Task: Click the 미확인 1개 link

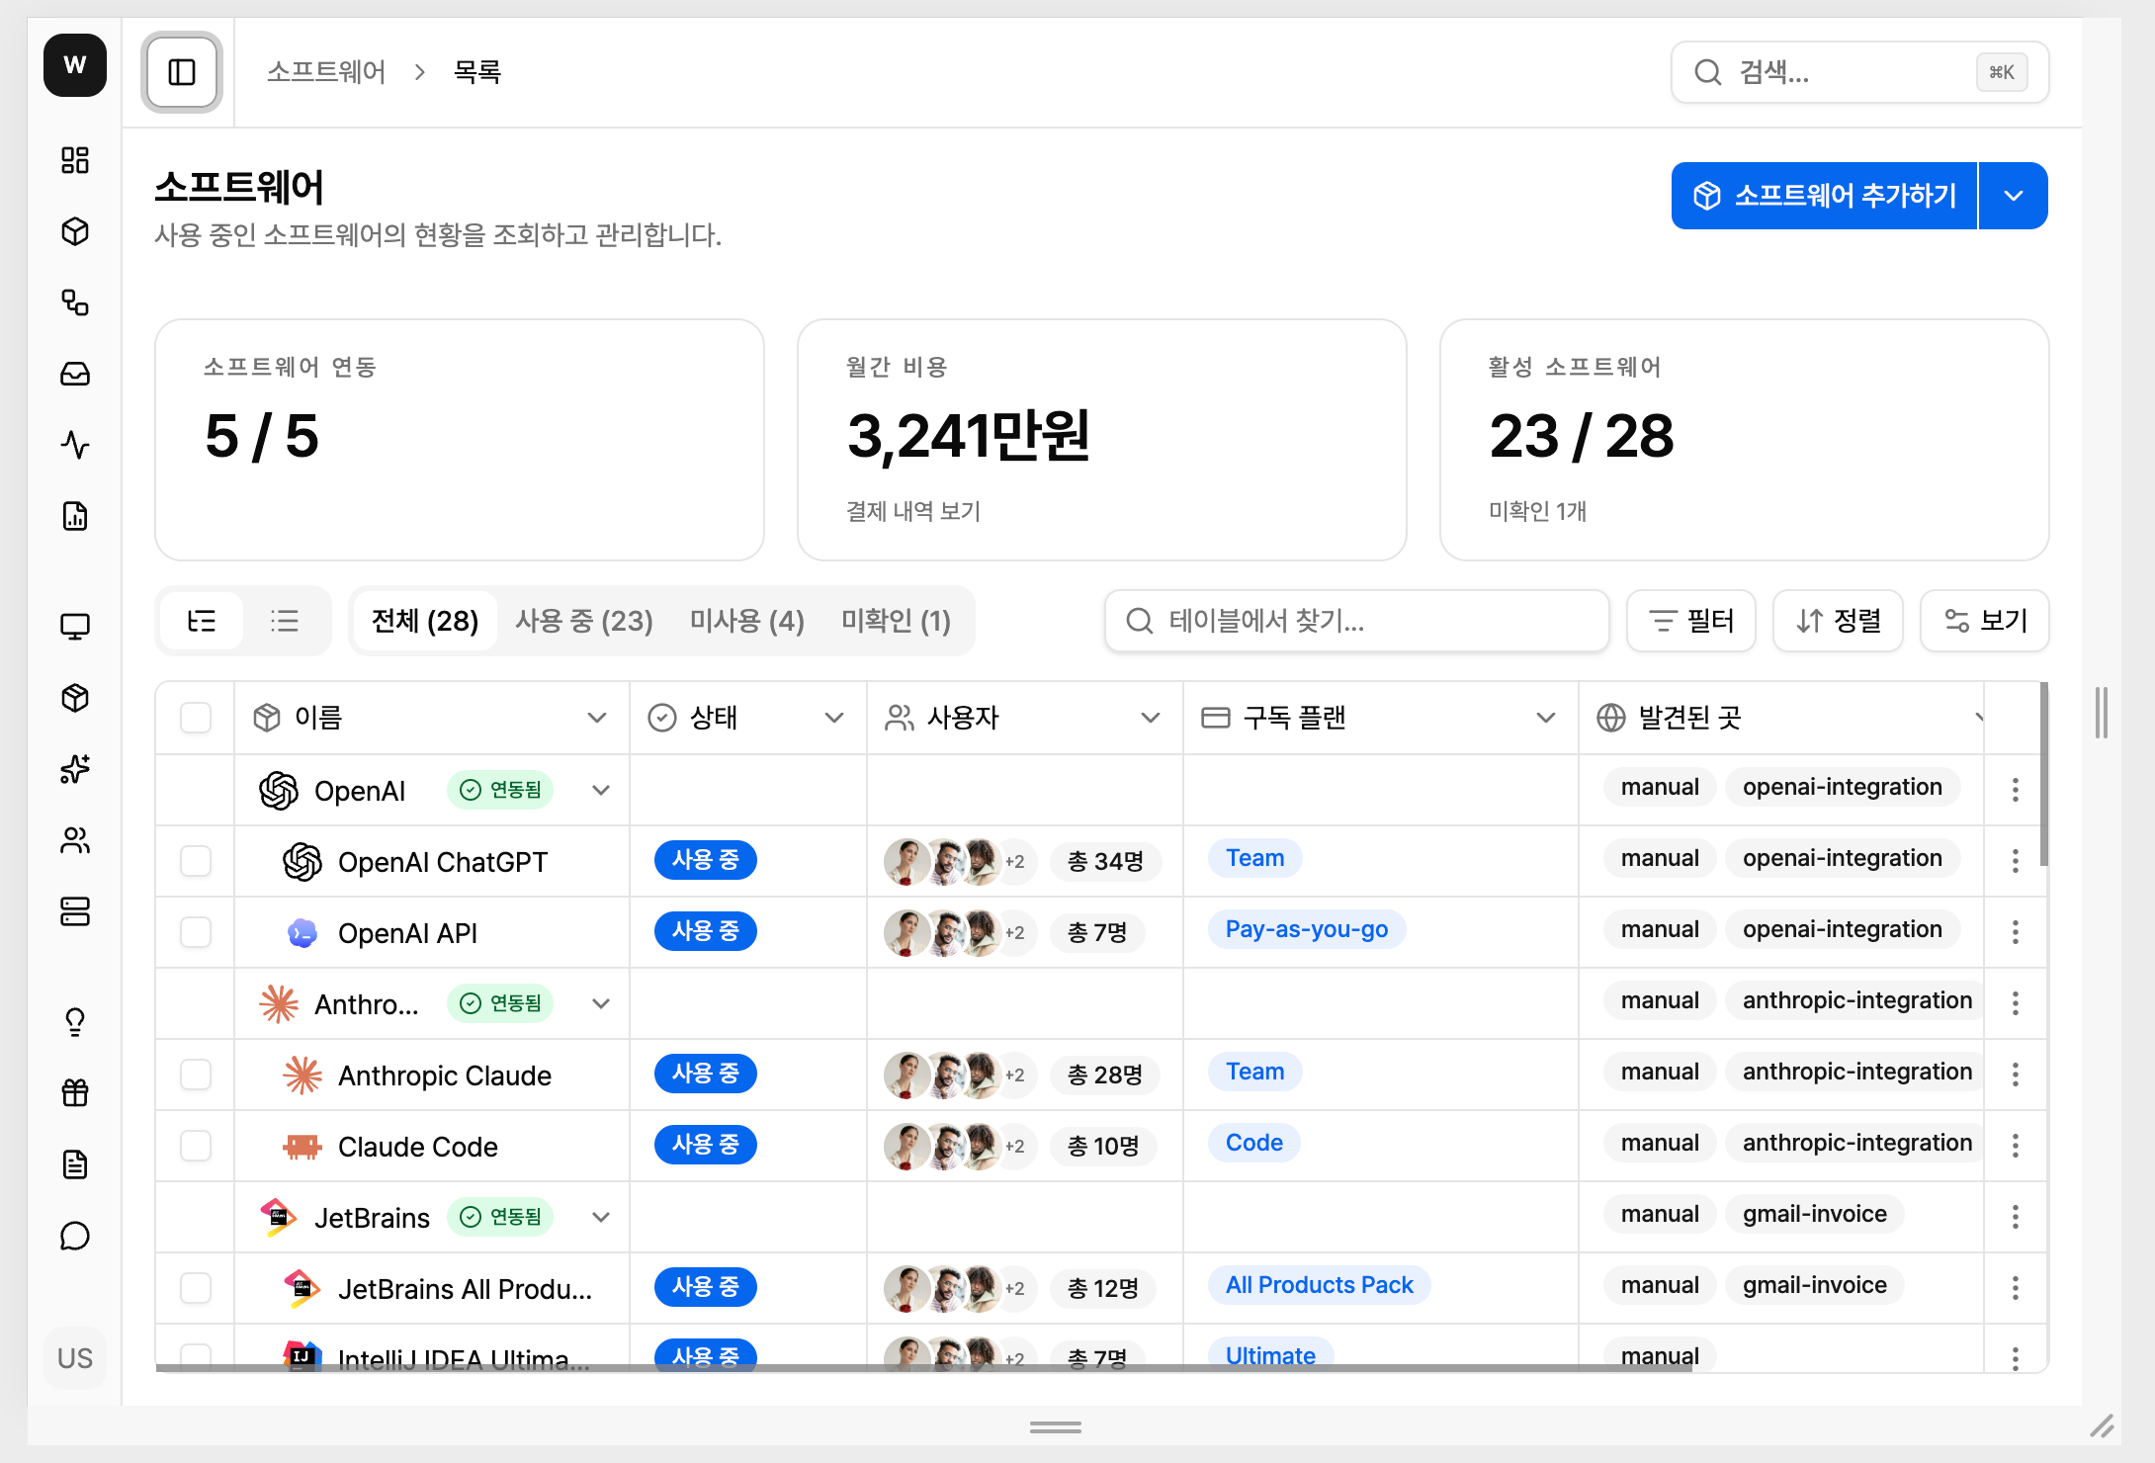Action: [1537, 511]
